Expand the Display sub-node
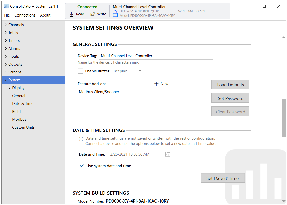Viewport: 287px width, 205px height. [x=10, y=88]
